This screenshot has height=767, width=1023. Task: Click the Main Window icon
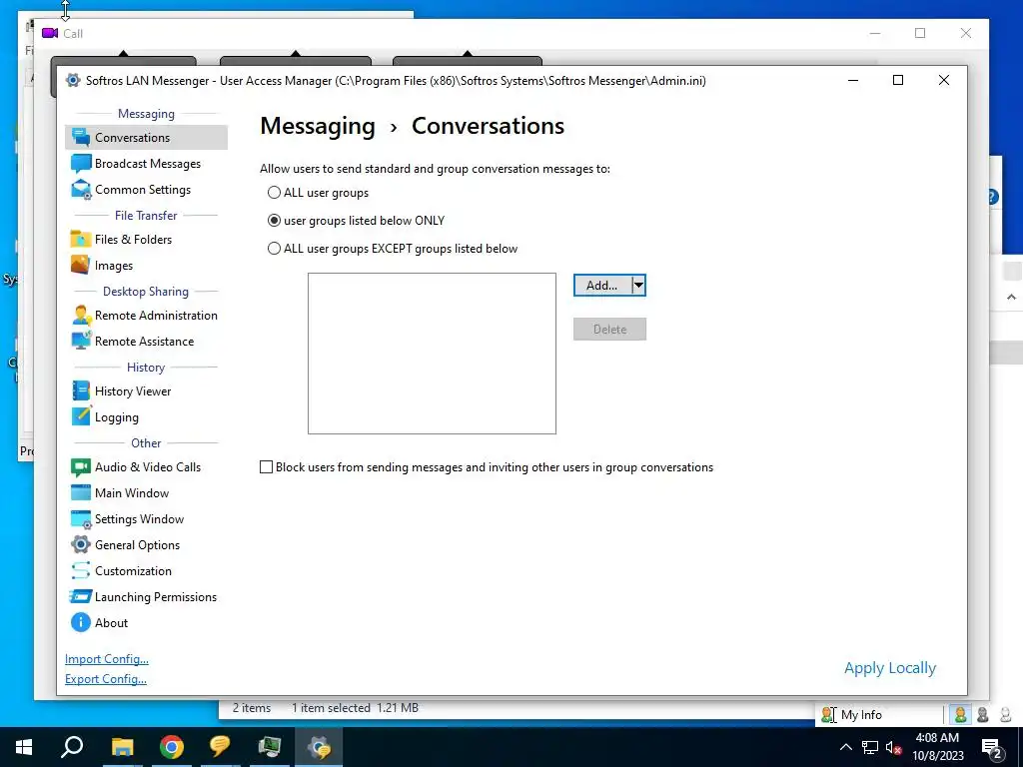click(81, 492)
